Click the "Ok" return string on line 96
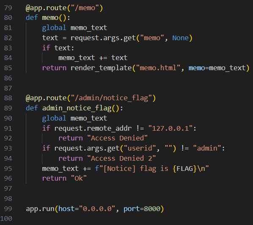The image size is (253, 225). tap(79, 178)
